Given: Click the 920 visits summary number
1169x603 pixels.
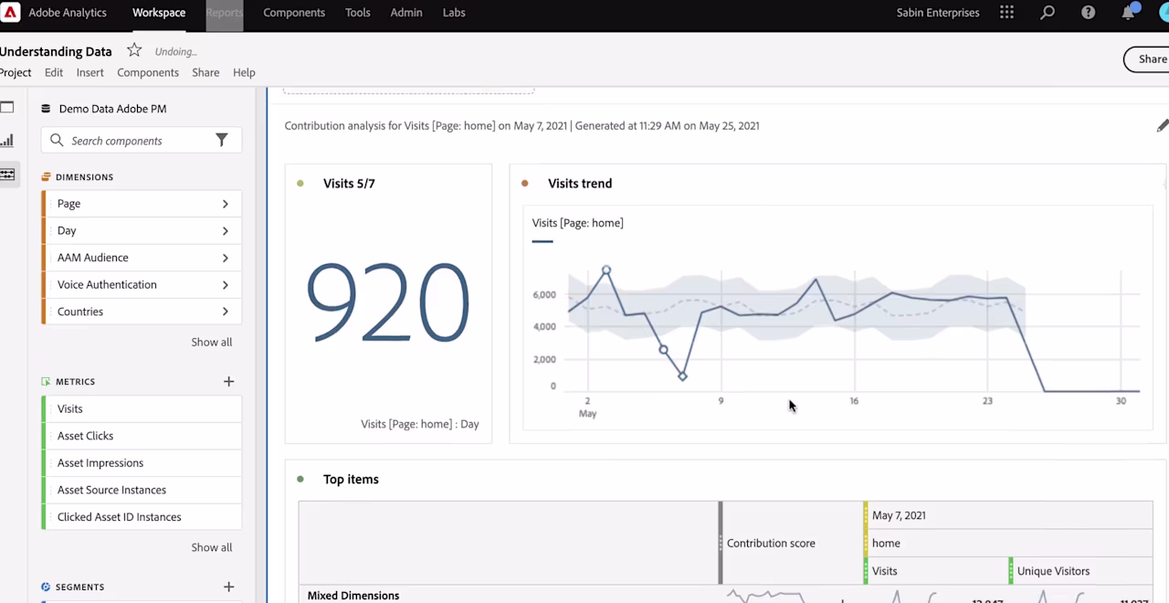Looking at the screenshot, I should point(387,302).
